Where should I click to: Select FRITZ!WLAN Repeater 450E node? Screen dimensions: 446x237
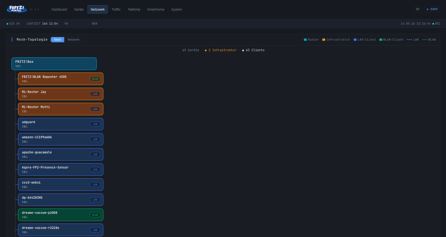(x=61, y=79)
